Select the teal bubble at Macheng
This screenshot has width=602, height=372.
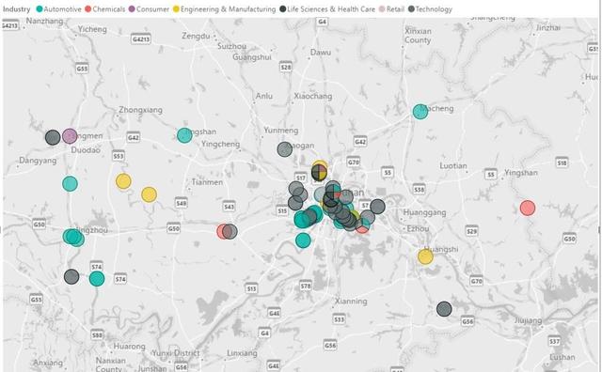(420, 112)
